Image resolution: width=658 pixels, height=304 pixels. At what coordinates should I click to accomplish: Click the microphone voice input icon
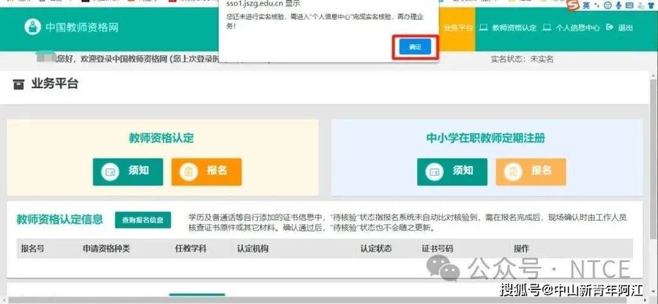click(618, 6)
